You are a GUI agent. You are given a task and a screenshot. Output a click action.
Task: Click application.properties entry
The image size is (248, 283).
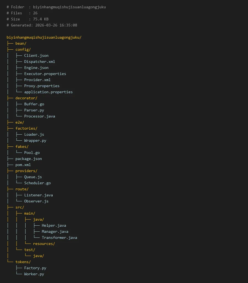[x=48, y=92]
